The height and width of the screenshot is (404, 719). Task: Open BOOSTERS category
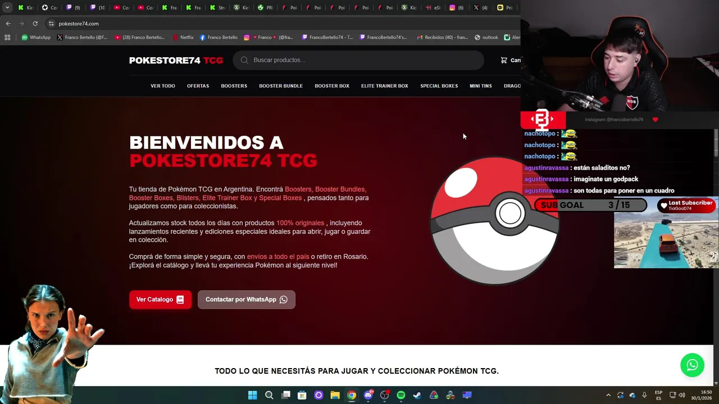point(234,86)
